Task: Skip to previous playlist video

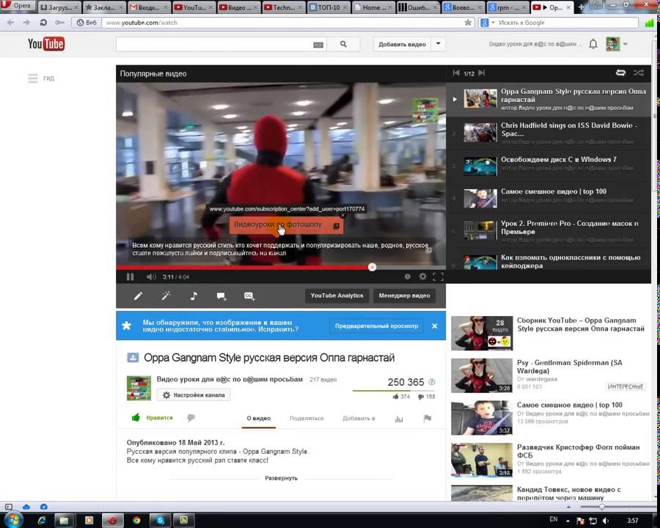Action: 456,73
